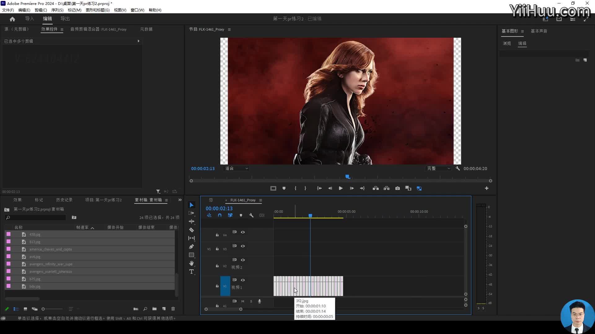595x334 pixels.
Task: Select the Ripple Edit tool
Action: tap(192, 221)
